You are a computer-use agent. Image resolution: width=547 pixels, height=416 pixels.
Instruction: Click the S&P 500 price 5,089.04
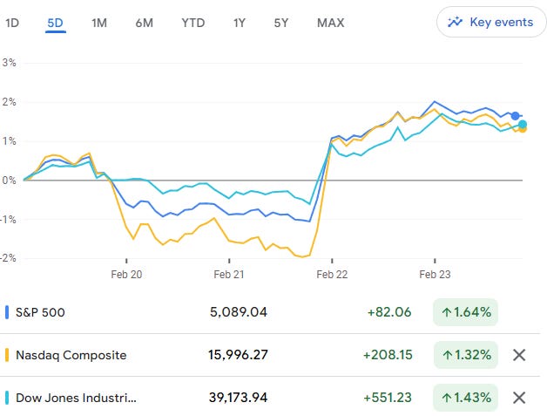tap(239, 312)
